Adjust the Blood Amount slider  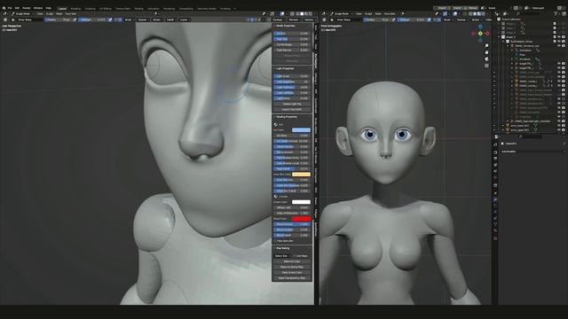point(292,224)
